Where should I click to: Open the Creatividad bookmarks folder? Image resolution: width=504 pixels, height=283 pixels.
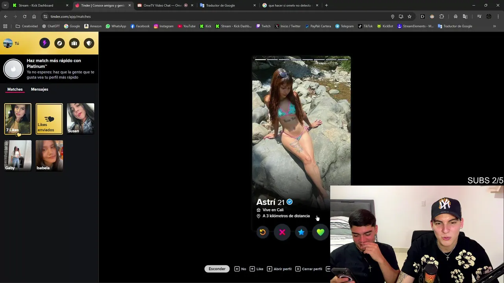click(x=27, y=26)
